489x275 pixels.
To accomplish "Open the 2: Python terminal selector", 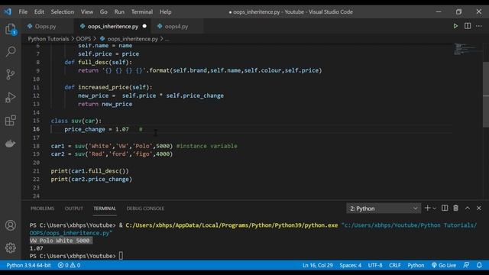I will point(384,209).
